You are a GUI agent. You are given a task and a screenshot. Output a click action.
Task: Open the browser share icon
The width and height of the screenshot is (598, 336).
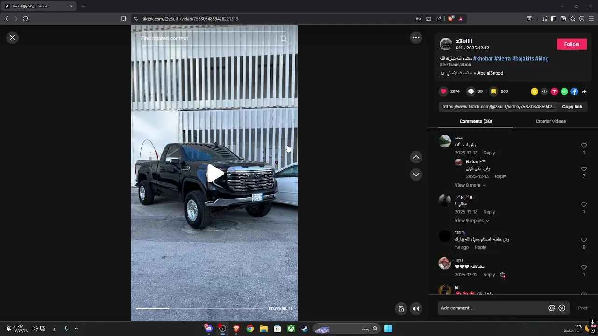pos(439,19)
